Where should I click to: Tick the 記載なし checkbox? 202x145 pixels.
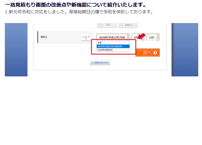tap(121, 25)
